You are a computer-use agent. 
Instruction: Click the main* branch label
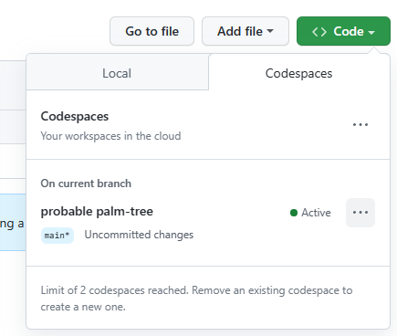pos(57,236)
